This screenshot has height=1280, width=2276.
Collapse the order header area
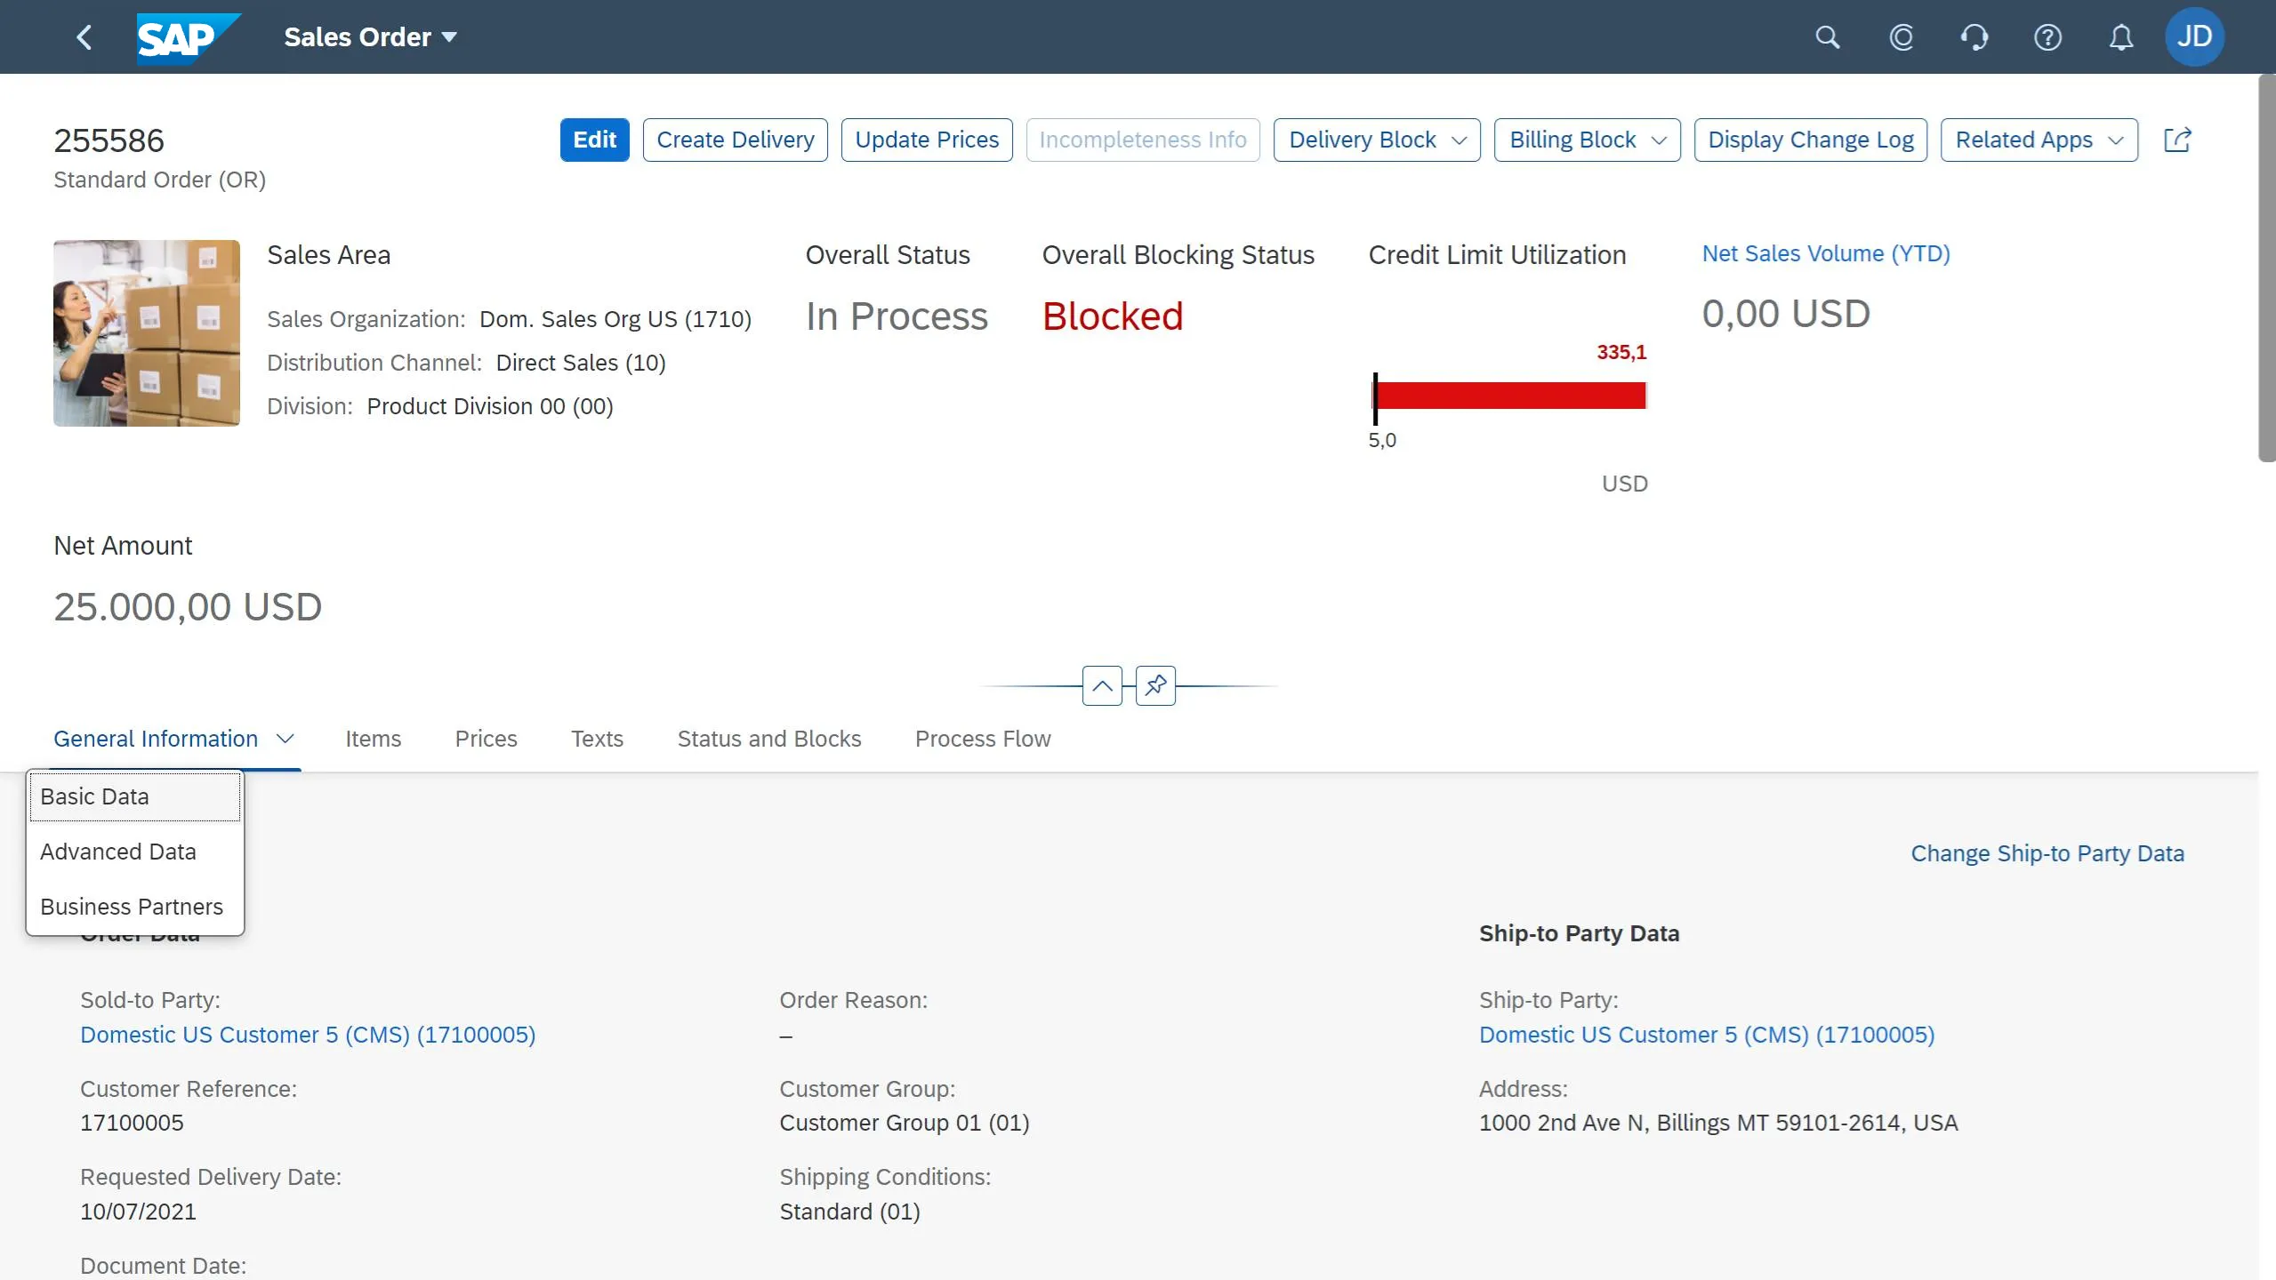coord(1102,685)
